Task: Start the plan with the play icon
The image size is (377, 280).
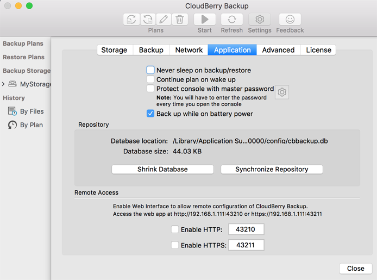Action: (x=205, y=19)
